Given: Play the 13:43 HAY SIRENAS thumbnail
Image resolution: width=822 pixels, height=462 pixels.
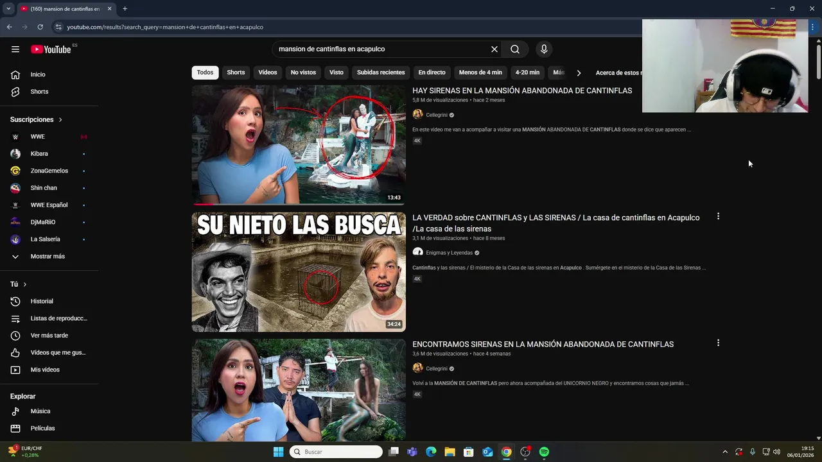Looking at the screenshot, I should coord(299,145).
